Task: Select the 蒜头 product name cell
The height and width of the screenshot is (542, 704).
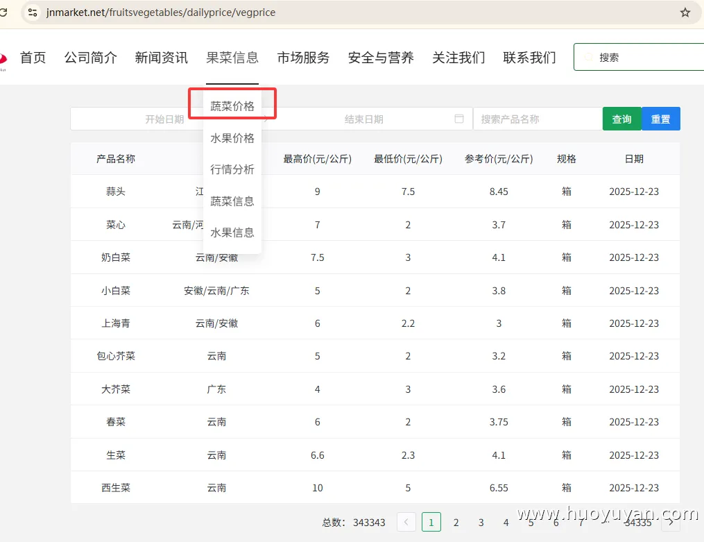Action: (116, 192)
